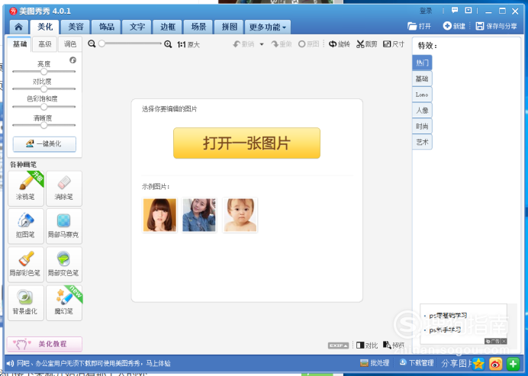Click the 尺寸 resize tool
Viewport: 528px width, 376px height.
point(394,44)
